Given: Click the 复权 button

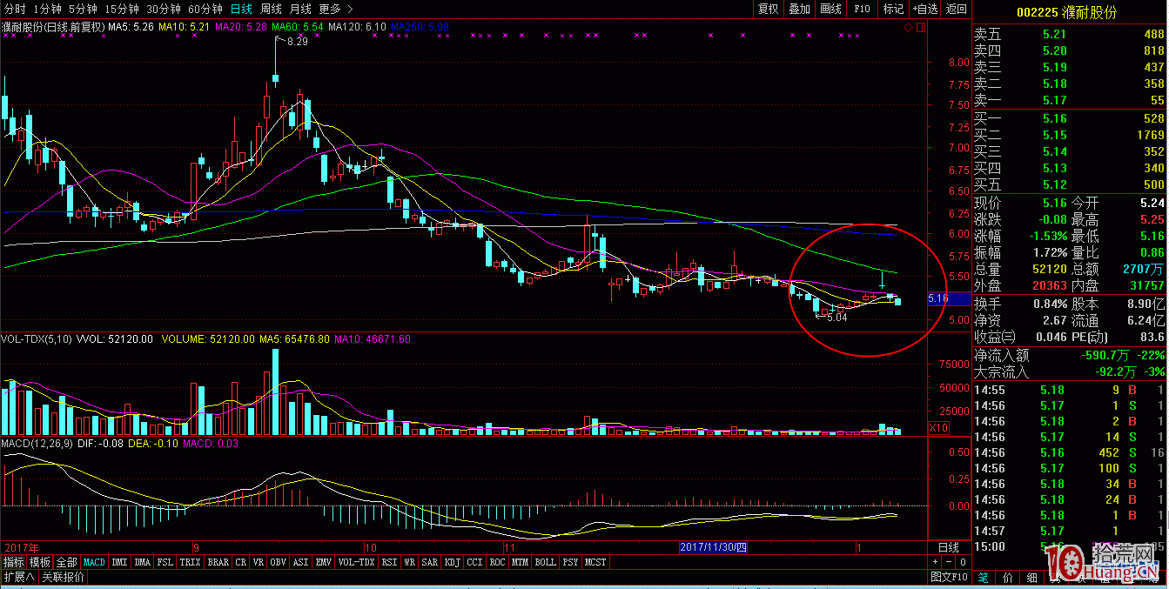Looking at the screenshot, I should tap(768, 9).
